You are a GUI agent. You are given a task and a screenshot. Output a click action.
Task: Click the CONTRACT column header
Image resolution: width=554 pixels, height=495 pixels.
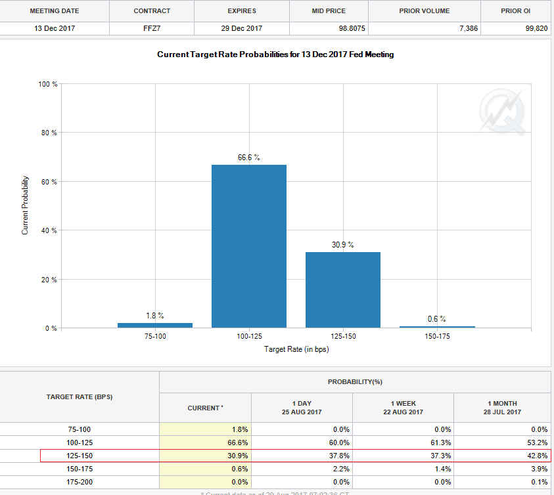coord(152,11)
